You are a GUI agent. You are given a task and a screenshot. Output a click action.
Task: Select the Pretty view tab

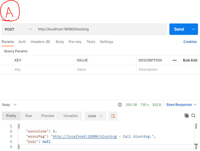tap(11, 116)
